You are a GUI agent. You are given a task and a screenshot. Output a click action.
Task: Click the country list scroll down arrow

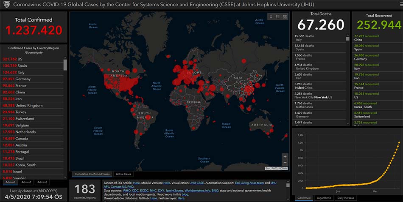pos(65,177)
